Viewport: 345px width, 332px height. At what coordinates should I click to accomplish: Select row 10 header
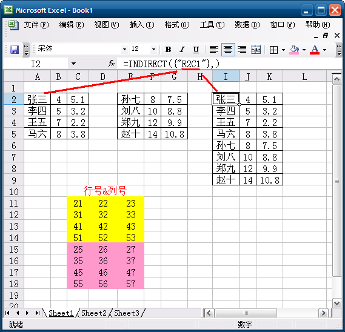[13, 191]
